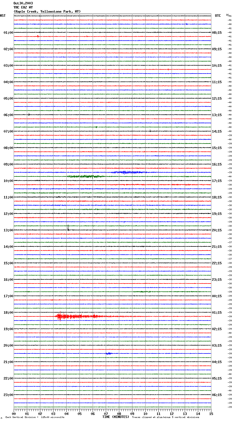233x421 pixels.
Task: Select the 12:00 MST row label
Action: pos(8,214)
